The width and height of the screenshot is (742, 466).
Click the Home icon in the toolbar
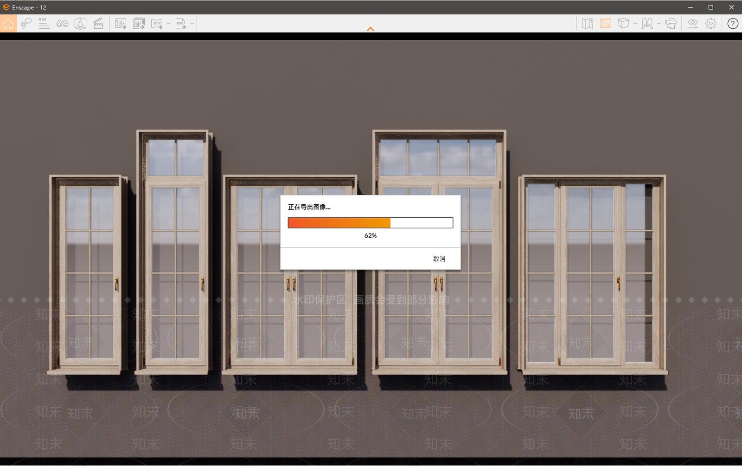[8, 23]
